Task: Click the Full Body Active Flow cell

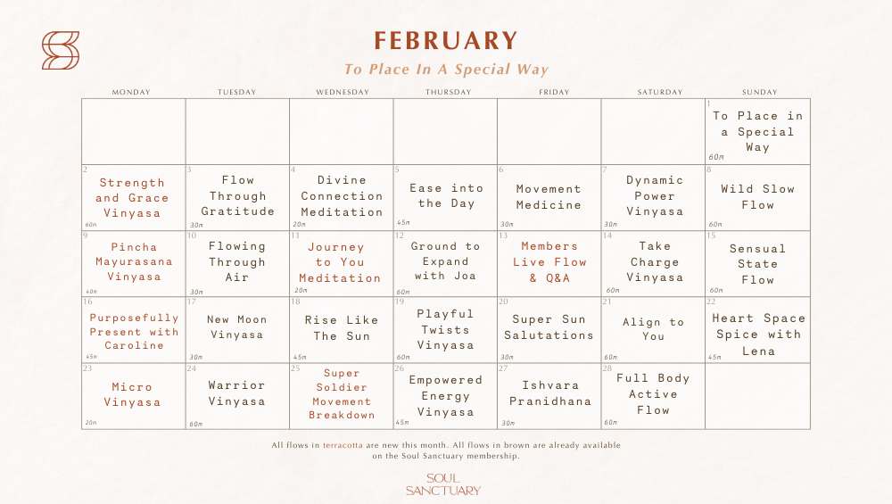Action: [653, 394]
